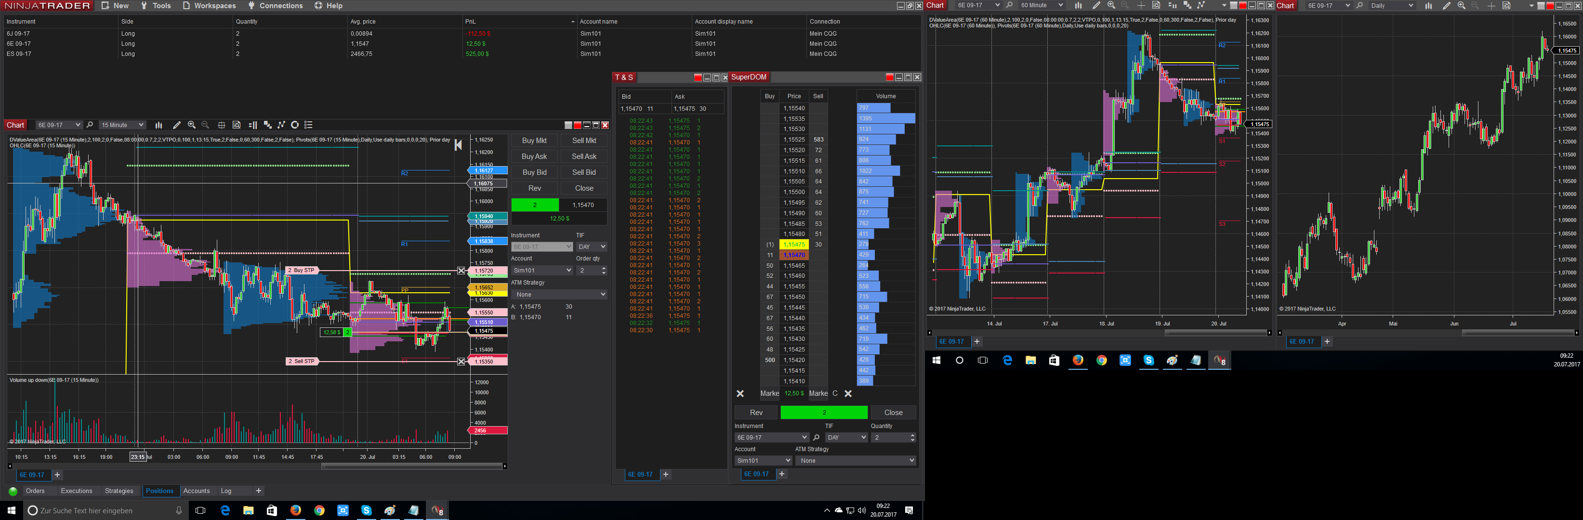Viewport: 1583px width, 520px height.
Task: Enable crosshair in 60 Minute chart
Action: coord(1141,5)
